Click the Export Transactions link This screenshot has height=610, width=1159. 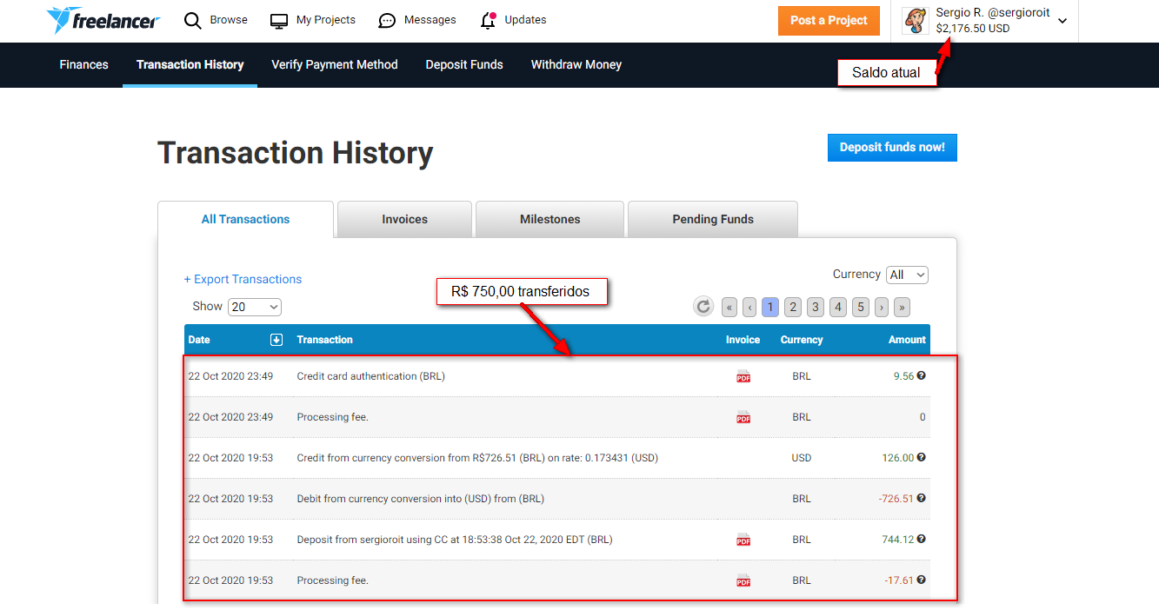point(243,279)
